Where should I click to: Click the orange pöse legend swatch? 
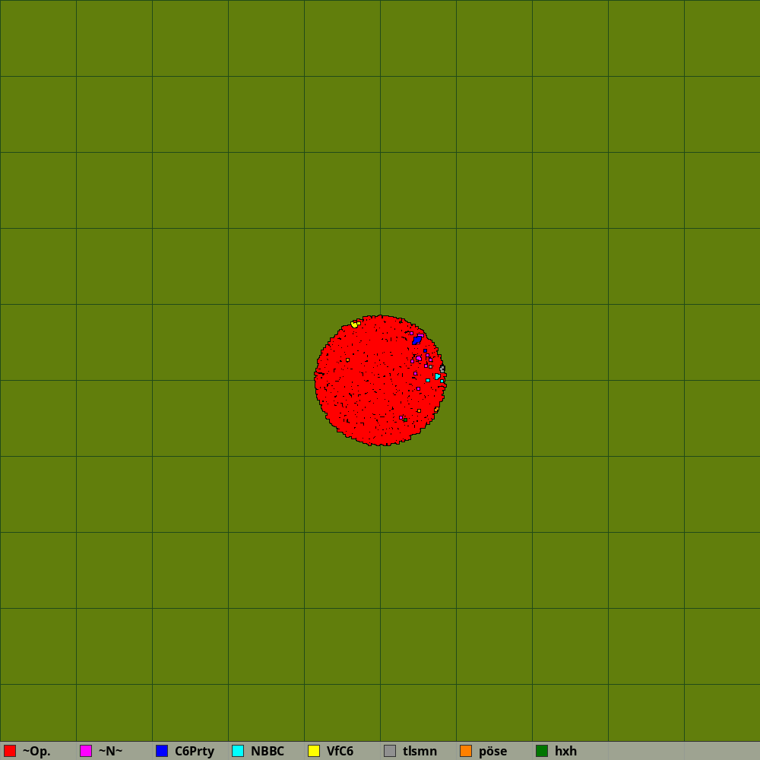(466, 751)
